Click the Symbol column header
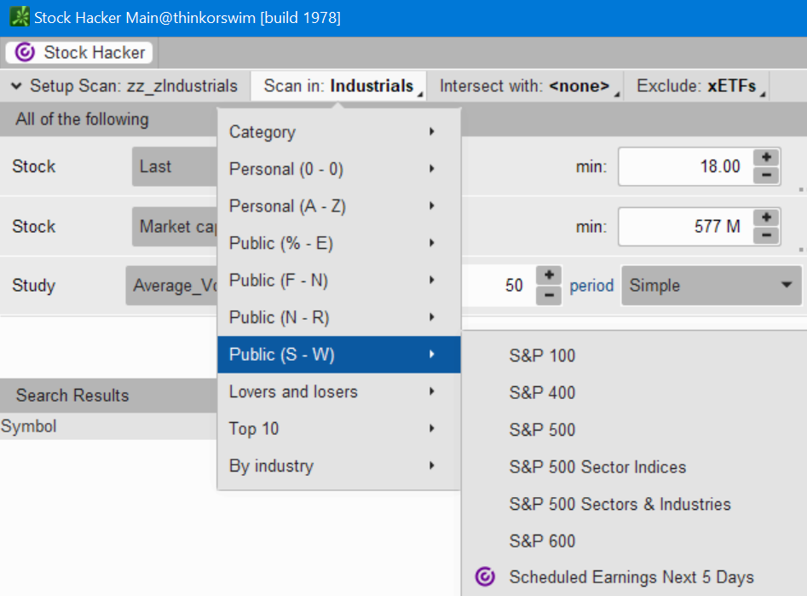Viewport: 807px width, 596px height. pyautogui.click(x=28, y=426)
